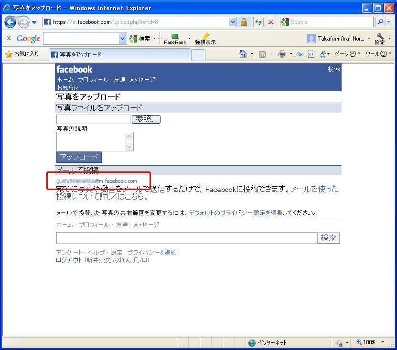This screenshot has width=397, height=350.
Task: Click the アップロード button
Action: click(79, 157)
